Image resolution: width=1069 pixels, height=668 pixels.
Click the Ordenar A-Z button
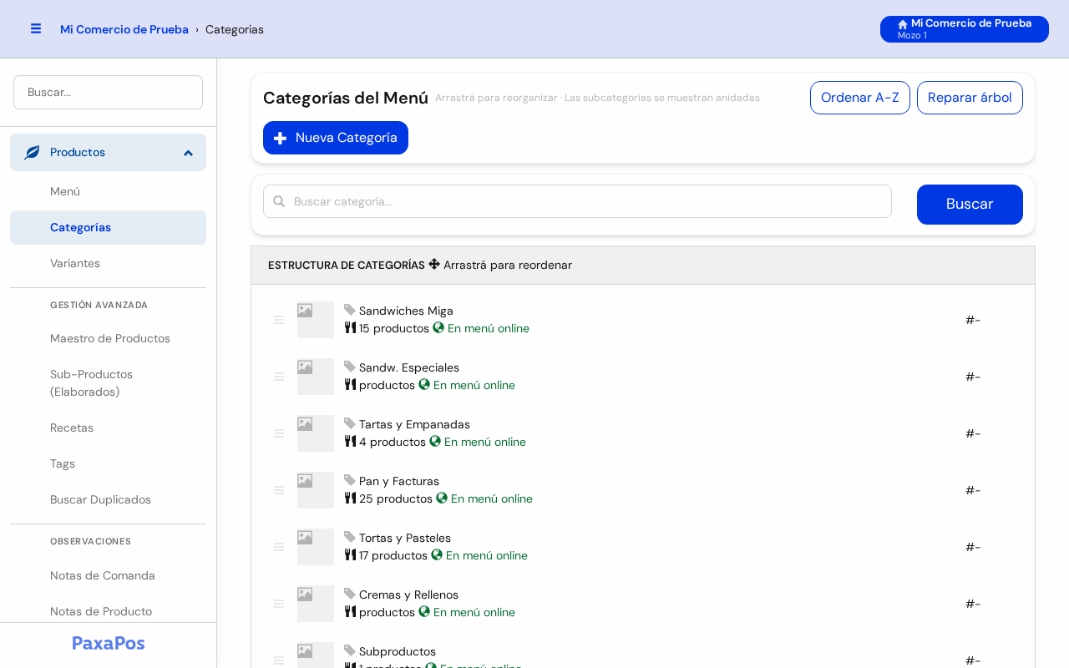tap(860, 98)
